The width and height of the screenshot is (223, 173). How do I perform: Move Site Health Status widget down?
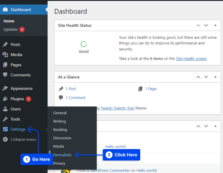pos(206,25)
